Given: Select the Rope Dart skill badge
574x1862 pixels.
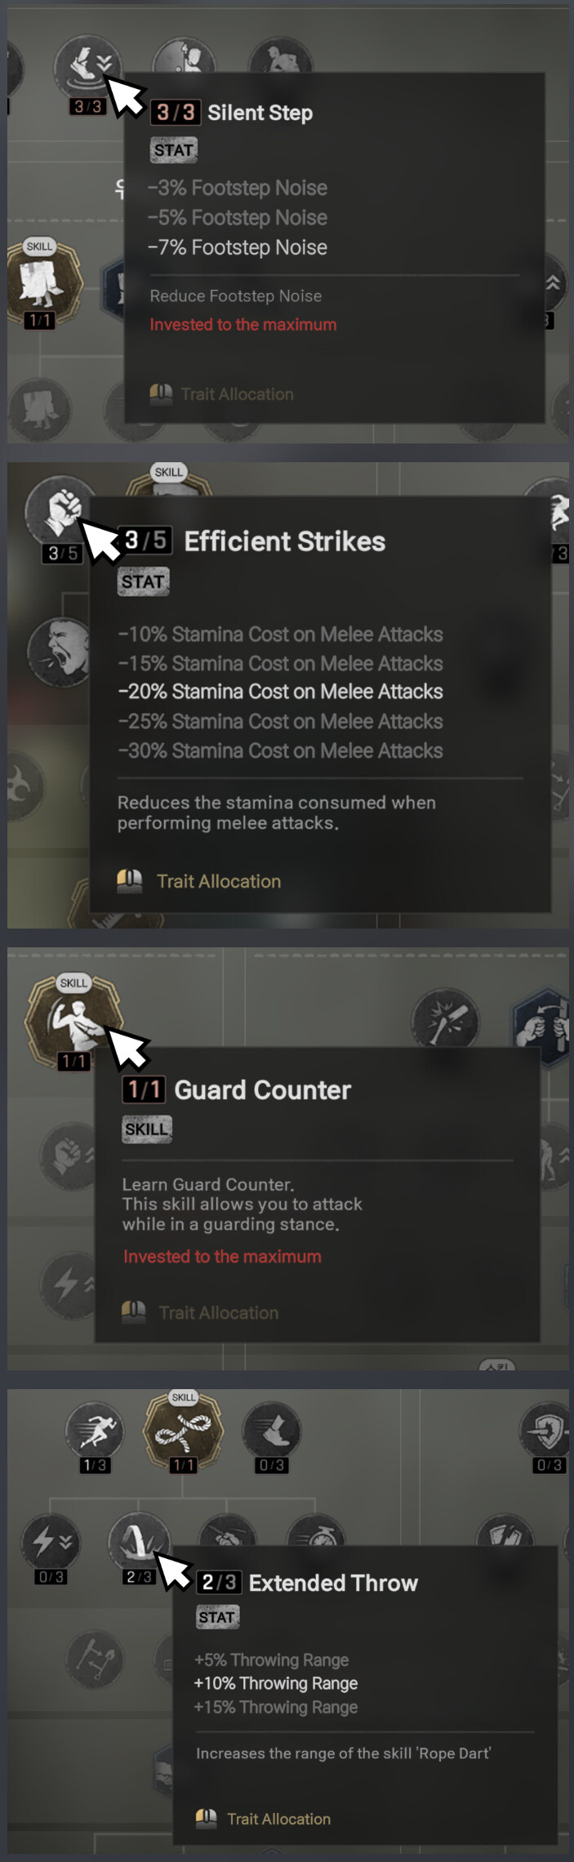Looking at the screenshot, I should click(183, 1432).
